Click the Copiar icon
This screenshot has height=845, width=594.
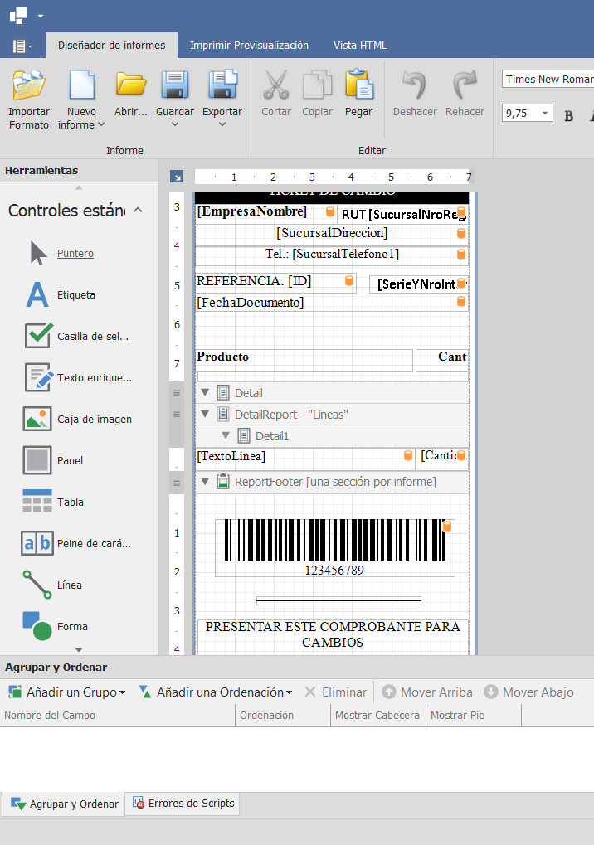317,85
